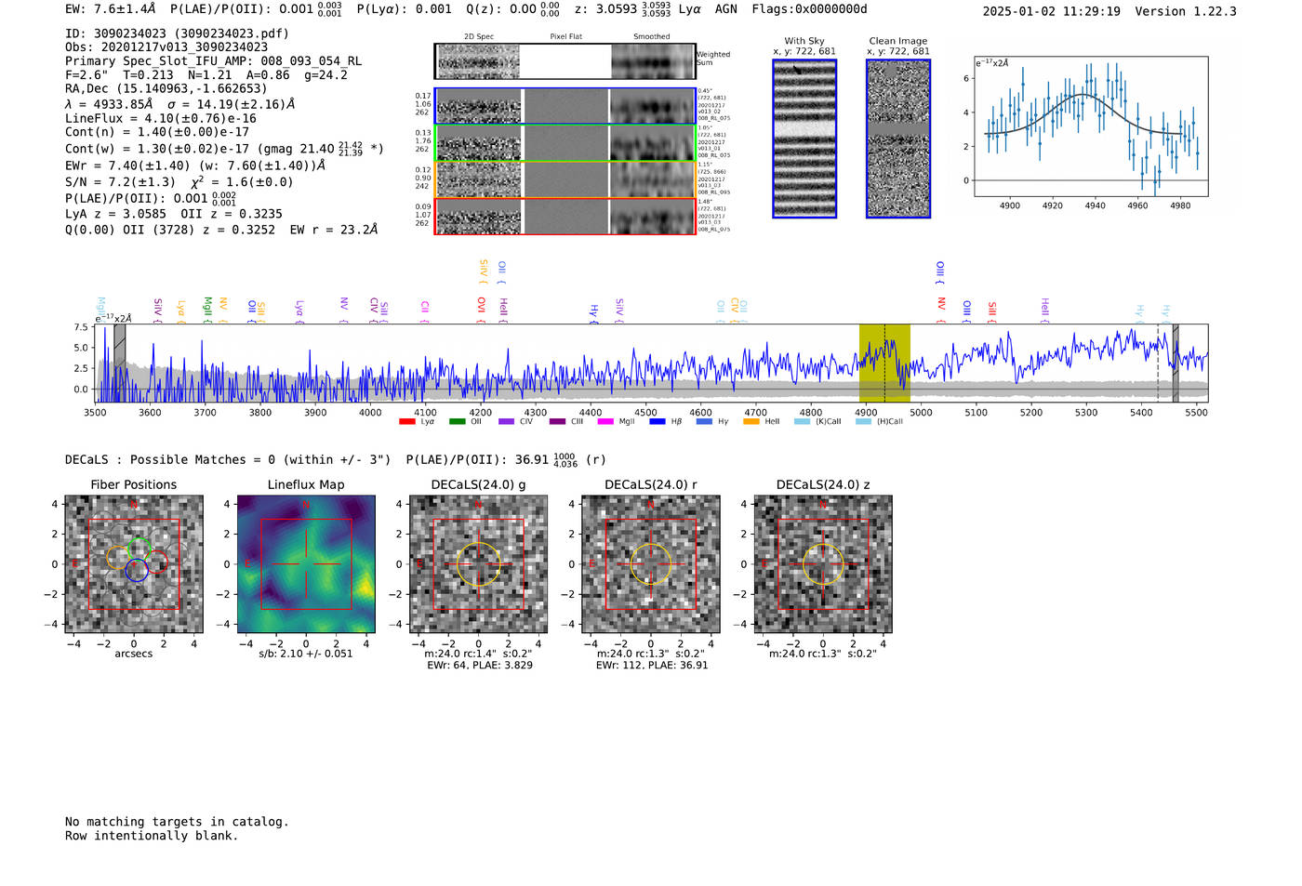
Task: Click the red crosshair in the Lineflux Map
Action: click(306, 563)
